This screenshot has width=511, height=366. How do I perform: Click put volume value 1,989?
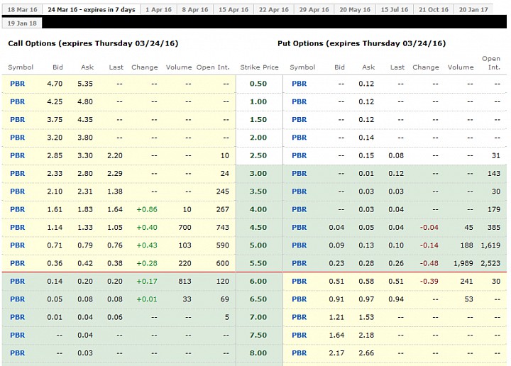click(x=463, y=263)
